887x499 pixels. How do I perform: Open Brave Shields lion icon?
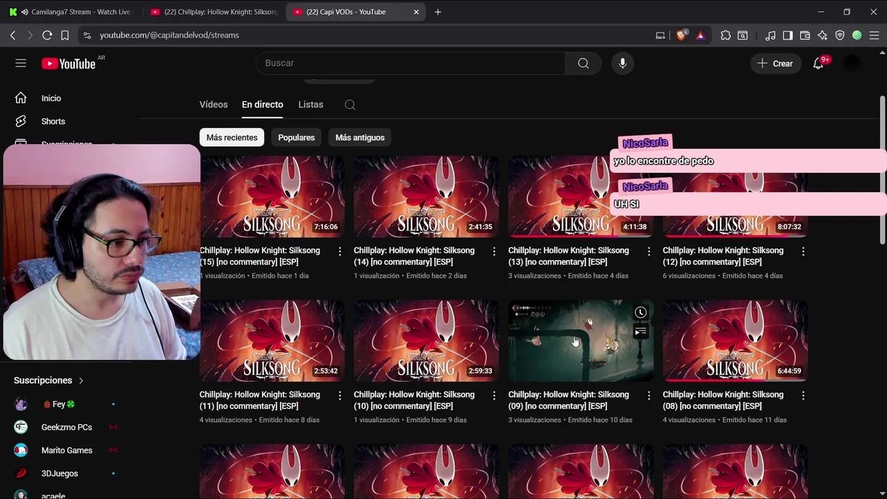(x=681, y=35)
